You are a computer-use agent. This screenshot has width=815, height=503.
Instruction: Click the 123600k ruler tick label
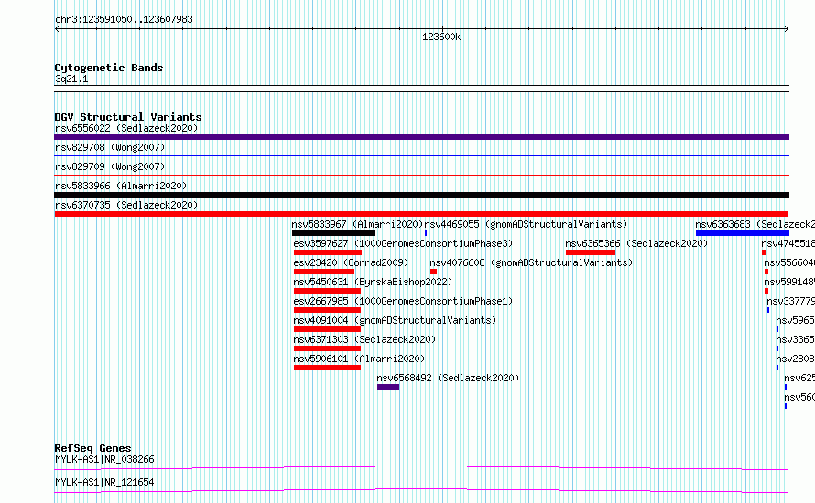(441, 37)
